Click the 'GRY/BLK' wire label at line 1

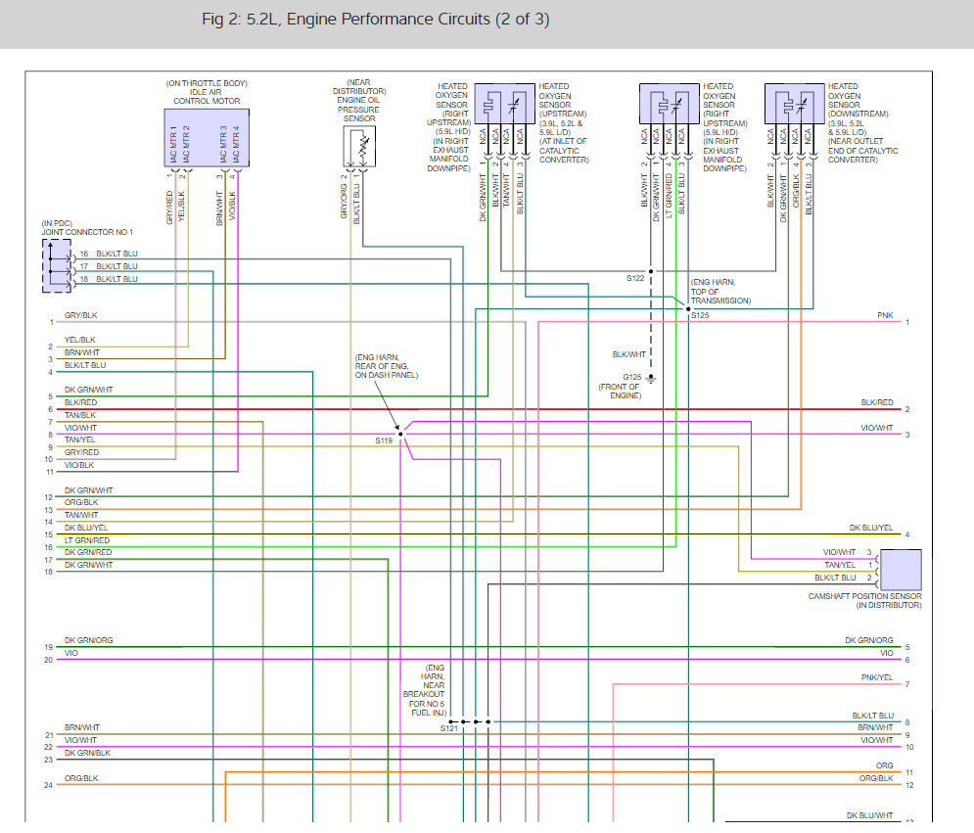coord(80,315)
